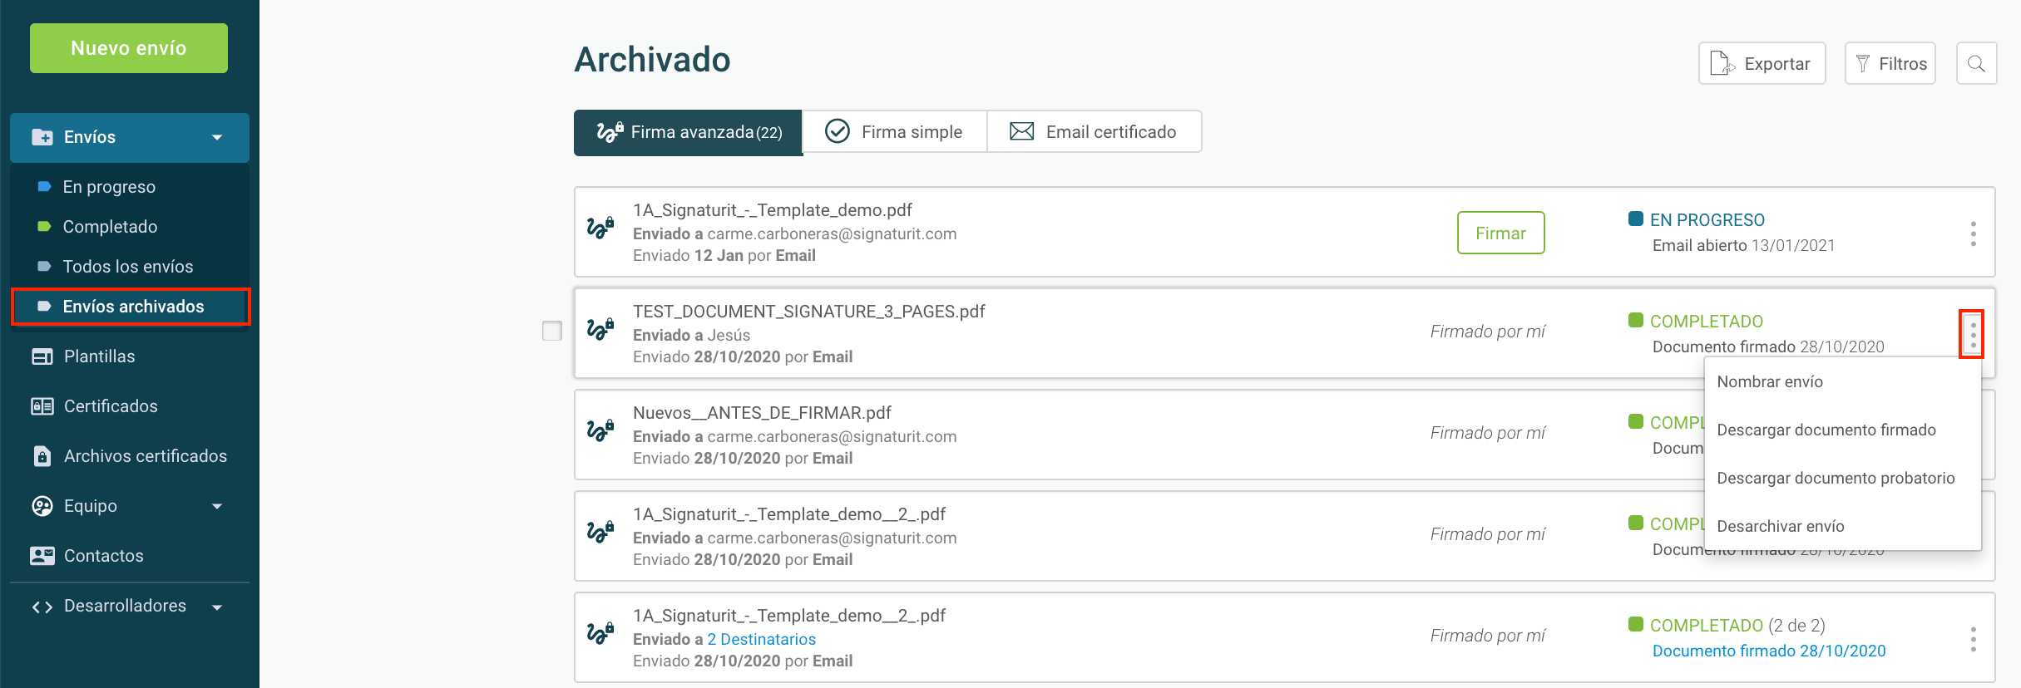
Task: Click the Completado green tag icon
Action: click(x=45, y=227)
